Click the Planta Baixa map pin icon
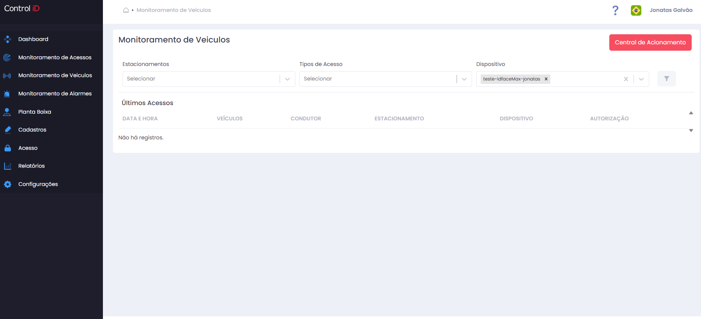Image resolution: width=701 pixels, height=319 pixels. click(7, 112)
